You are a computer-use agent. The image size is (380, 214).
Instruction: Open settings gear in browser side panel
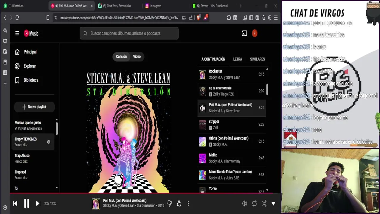tap(5, 207)
